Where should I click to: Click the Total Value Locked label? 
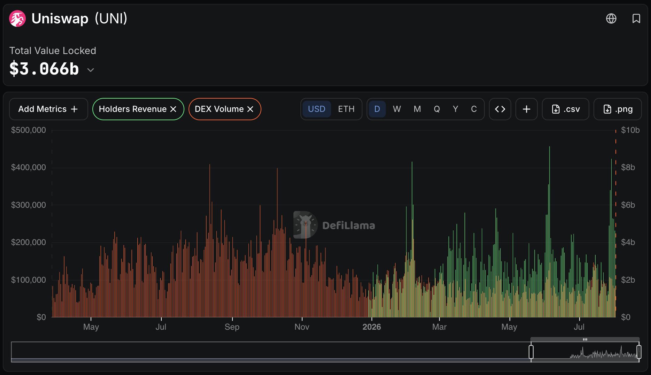[x=53, y=51]
